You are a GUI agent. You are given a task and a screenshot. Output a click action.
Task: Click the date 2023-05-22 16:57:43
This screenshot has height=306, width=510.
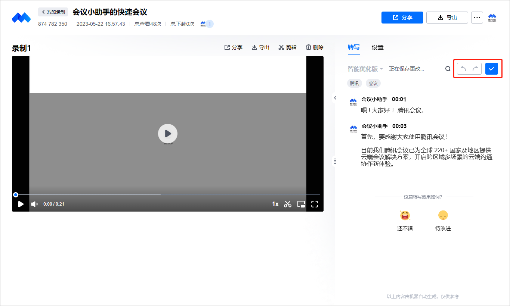coord(101,24)
